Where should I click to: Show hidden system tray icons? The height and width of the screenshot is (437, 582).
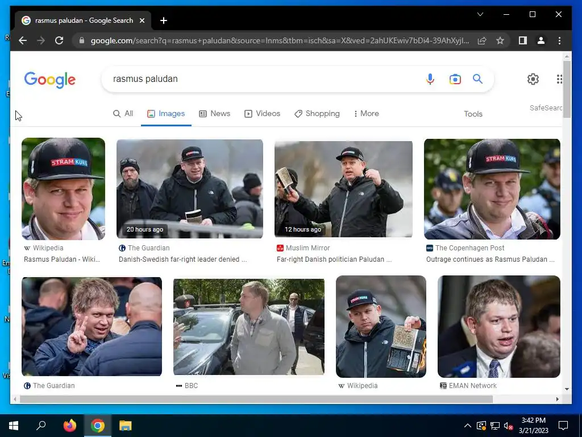pos(468,426)
